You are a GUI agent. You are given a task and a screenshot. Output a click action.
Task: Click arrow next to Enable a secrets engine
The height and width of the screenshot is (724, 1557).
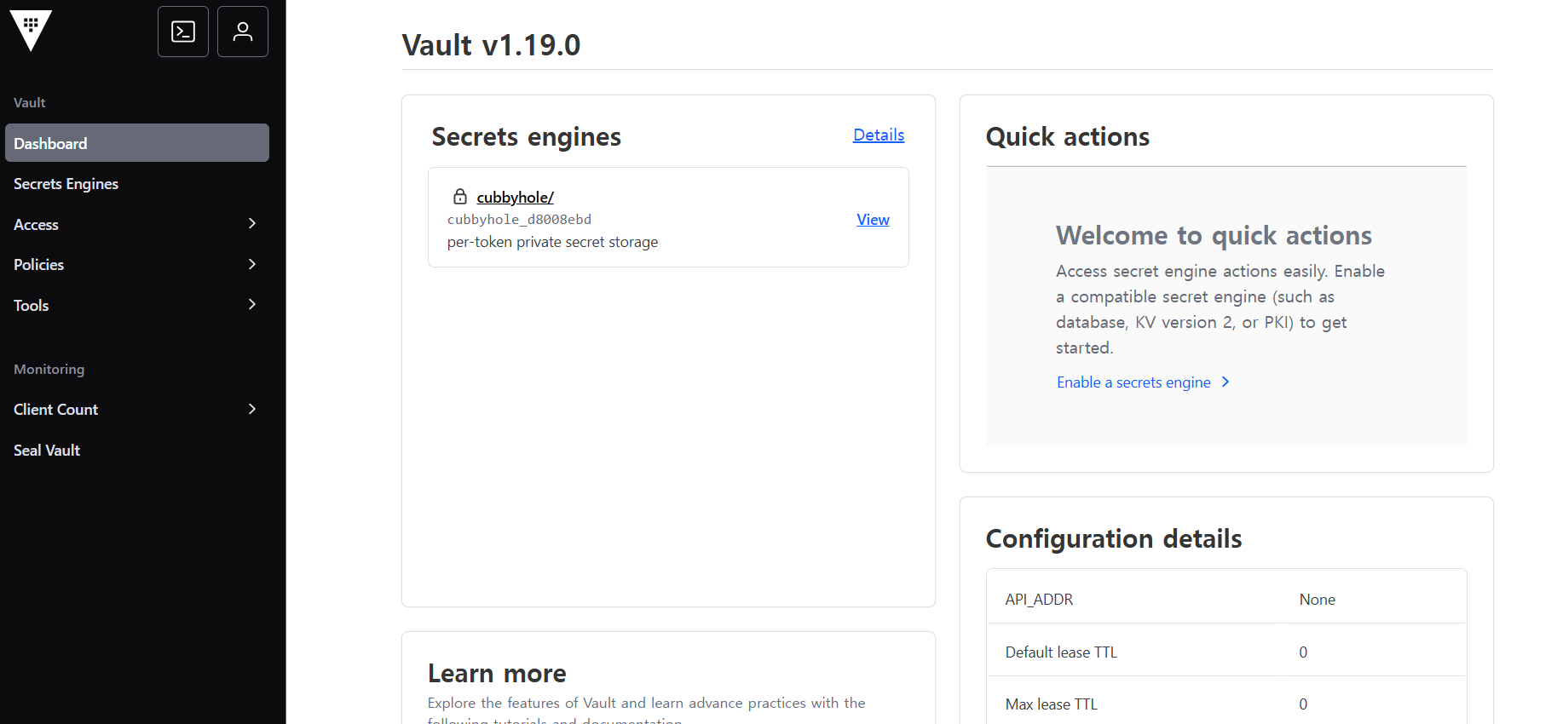click(1225, 382)
